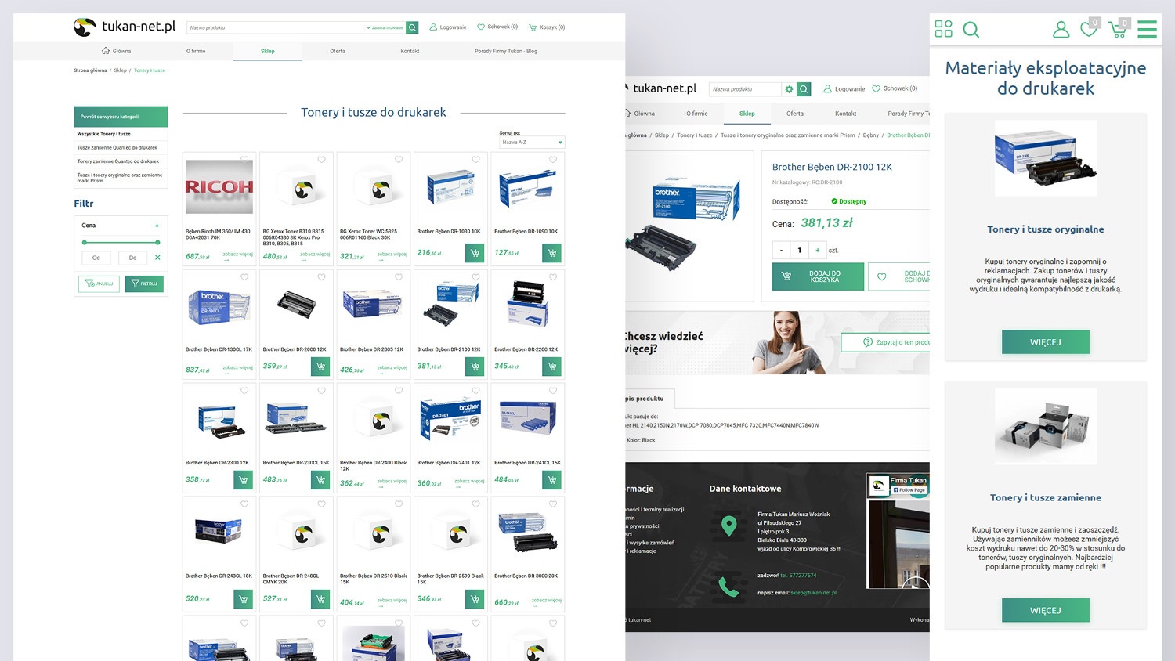
Task: Go to 'Porady Firmy Tukan - Blog' menu item
Action: point(505,51)
